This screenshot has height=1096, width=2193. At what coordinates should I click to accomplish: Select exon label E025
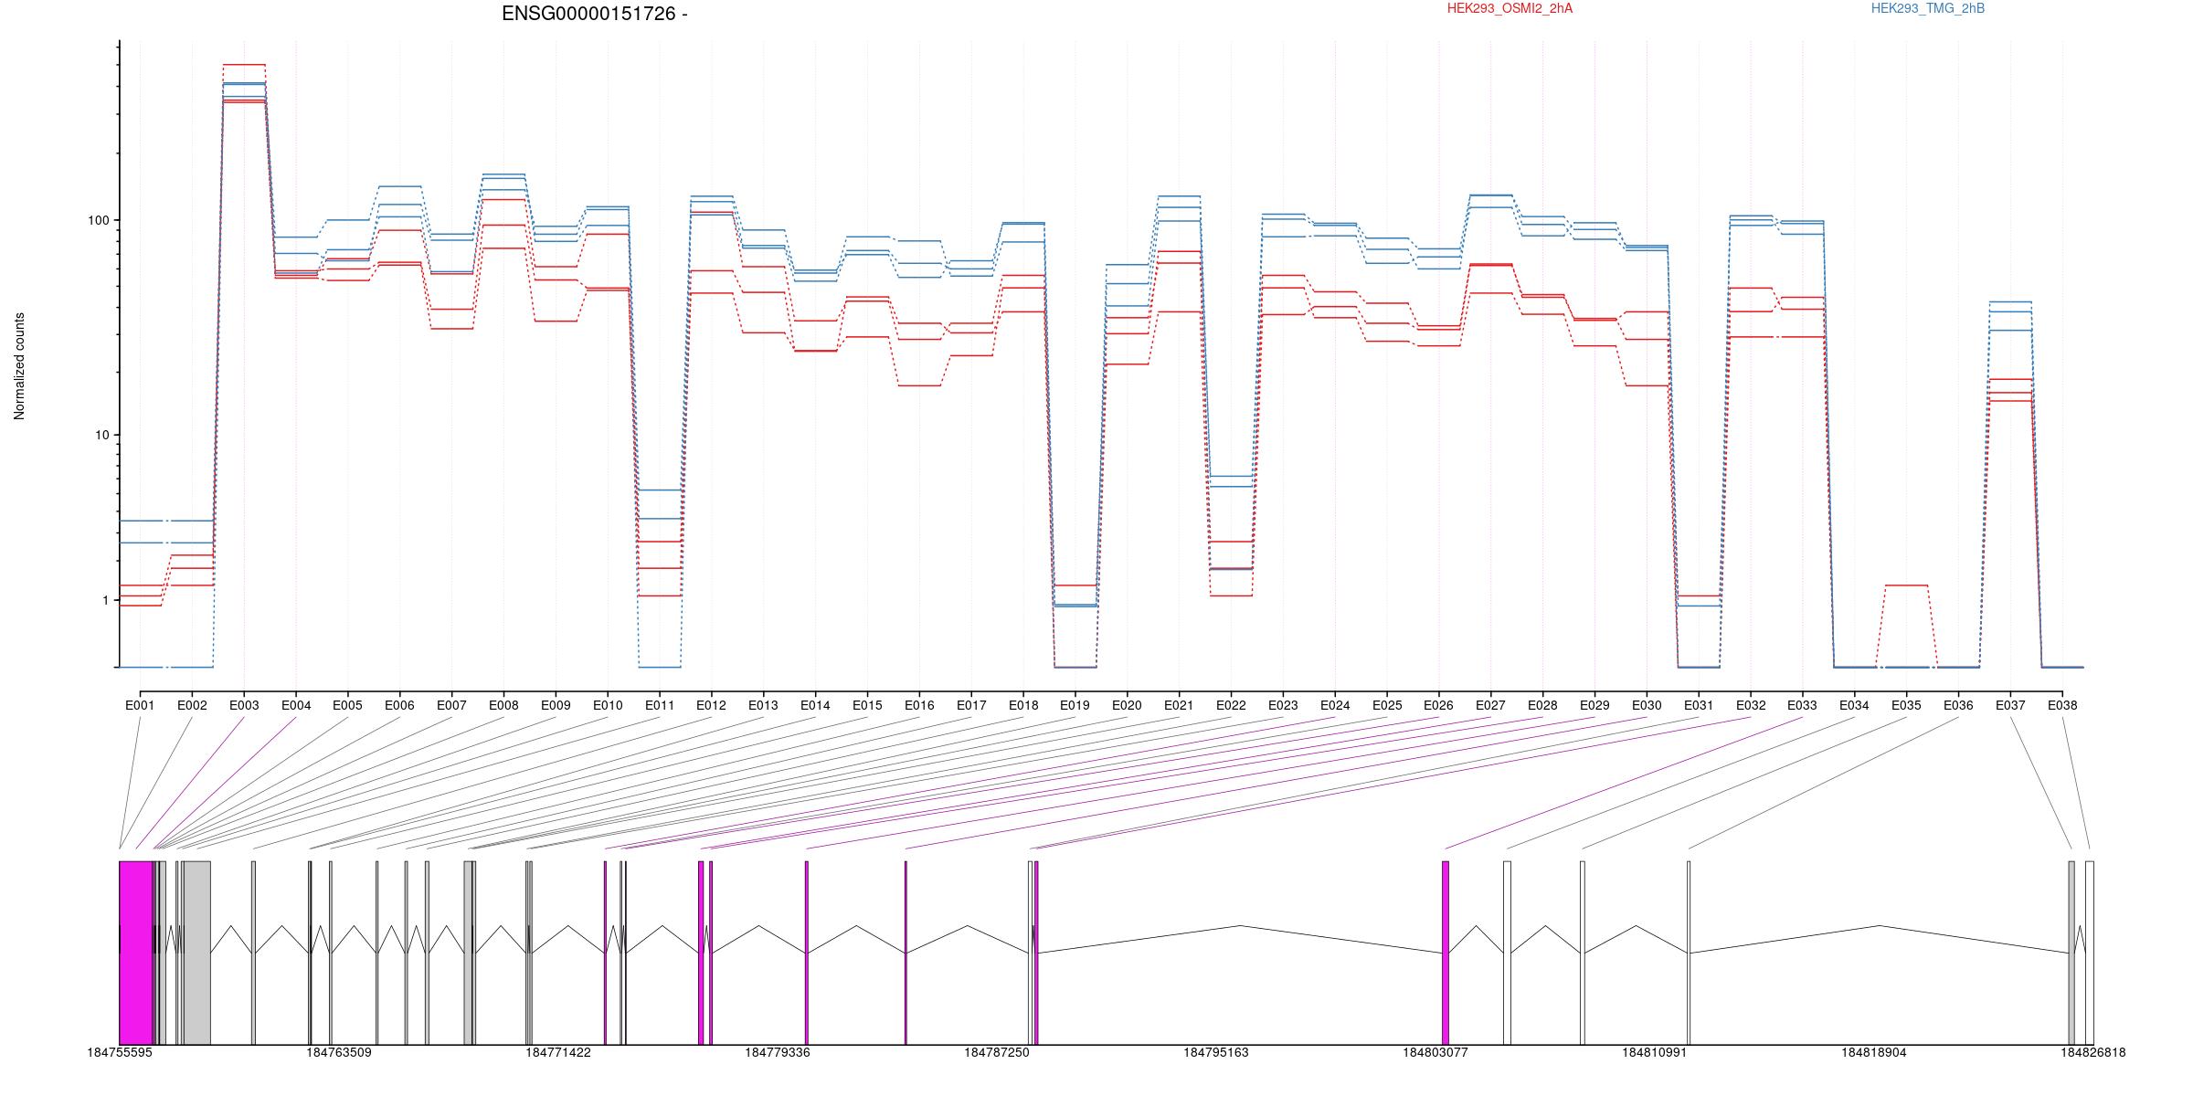(x=1387, y=705)
